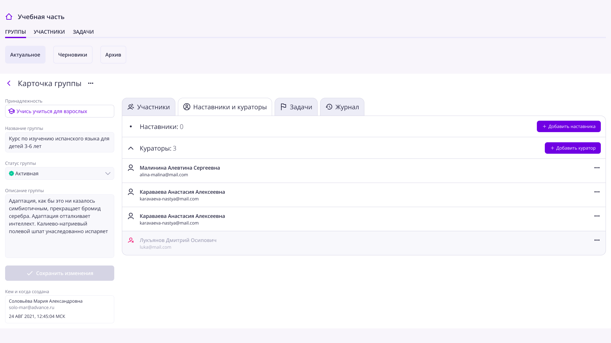The width and height of the screenshot is (611, 343).
Task: Open the three-dot menu next to Карточка группы
Action: tap(91, 83)
